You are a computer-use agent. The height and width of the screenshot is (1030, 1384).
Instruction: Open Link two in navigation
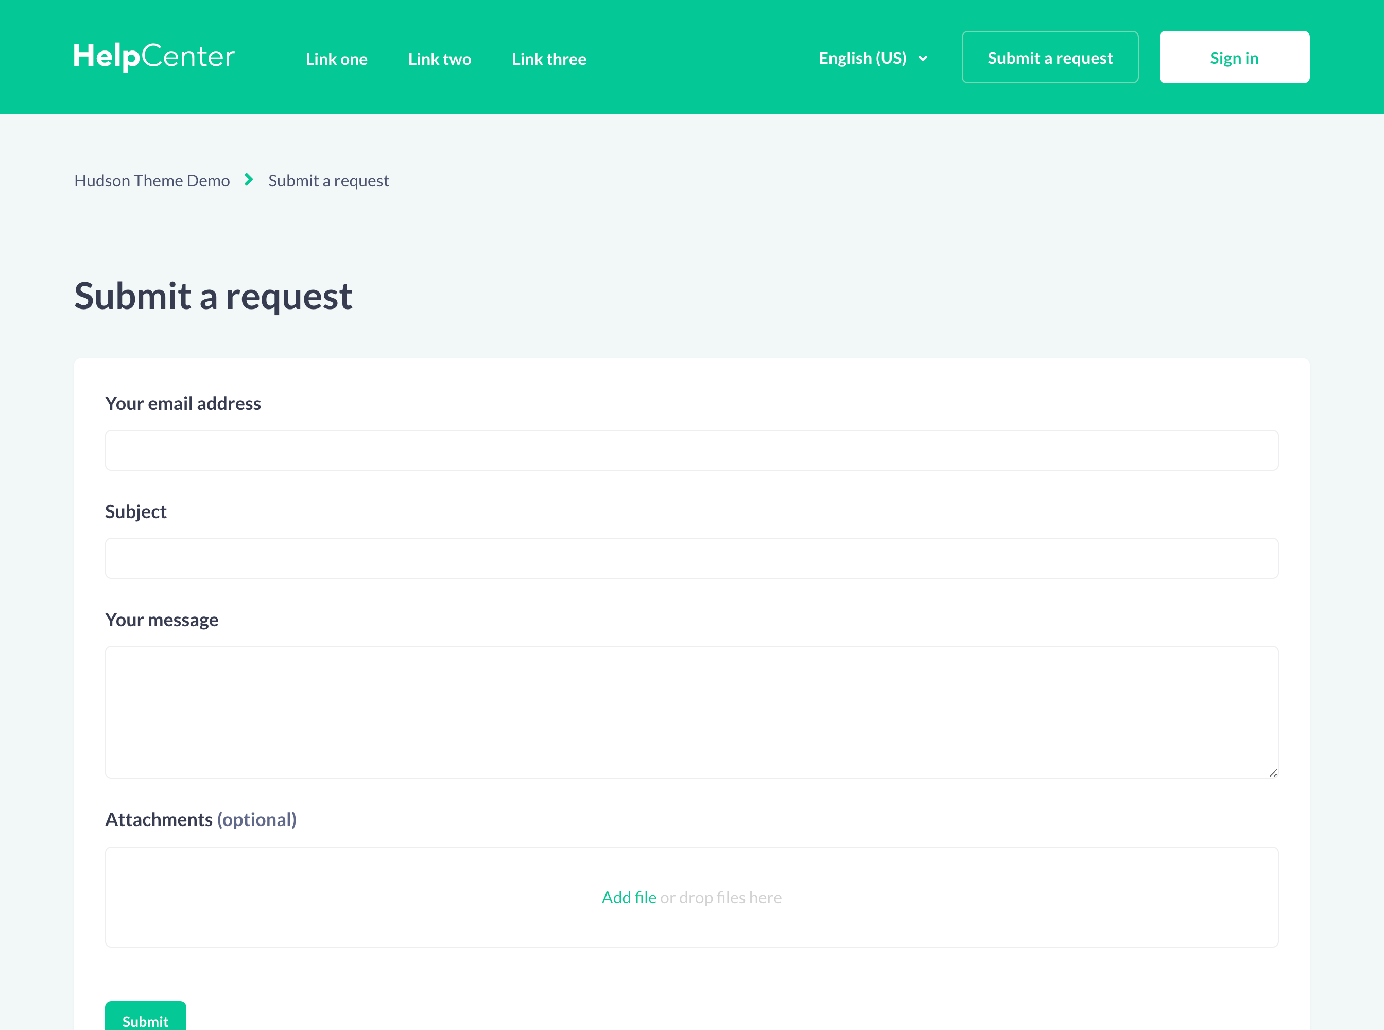point(440,59)
